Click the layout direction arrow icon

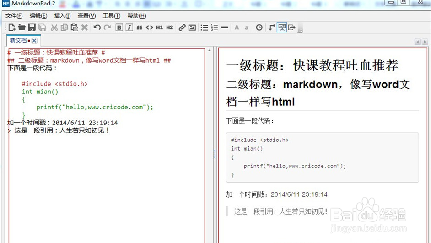pyautogui.click(x=272, y=27)
